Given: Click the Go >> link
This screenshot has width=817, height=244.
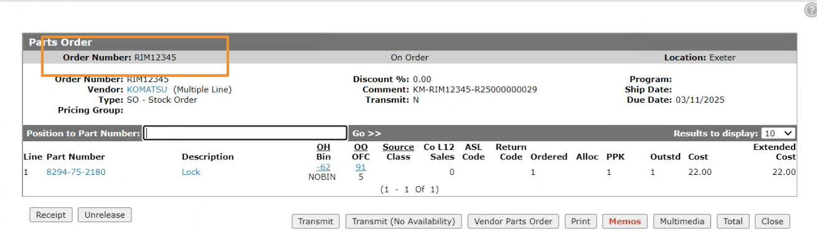Looking at the screenshot, I should tap(367, 133).
